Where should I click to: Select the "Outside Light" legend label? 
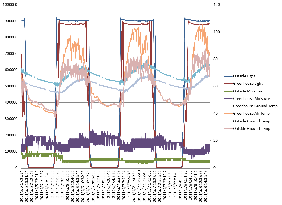coord(244,76)
